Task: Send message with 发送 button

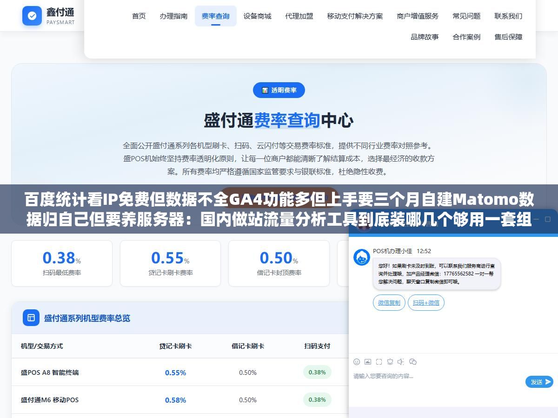Action: click(x=539, y=382)
